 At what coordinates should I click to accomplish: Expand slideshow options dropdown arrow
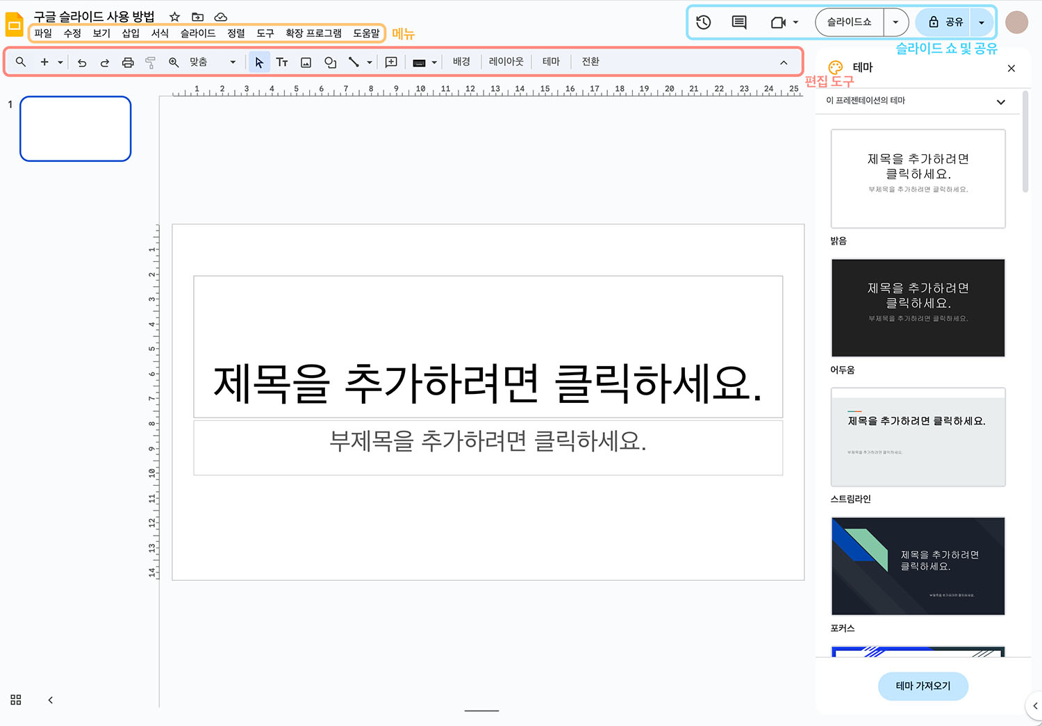[895, 22]
